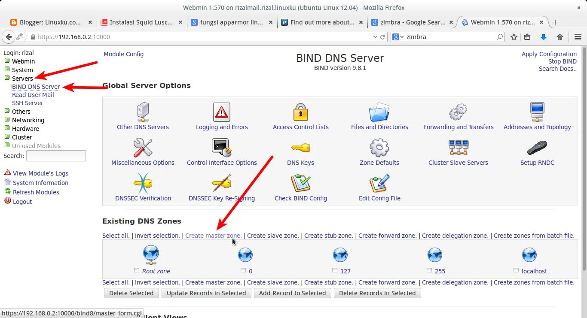Open the localhost zone globe icon
Screen dimensions: 587x318
click(529, 255)
